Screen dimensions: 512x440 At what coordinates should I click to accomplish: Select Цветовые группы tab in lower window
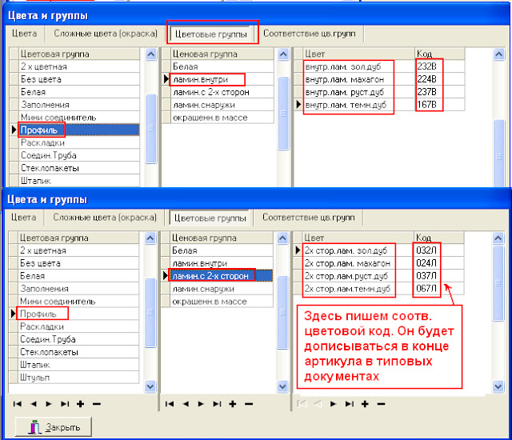point(210,218)
